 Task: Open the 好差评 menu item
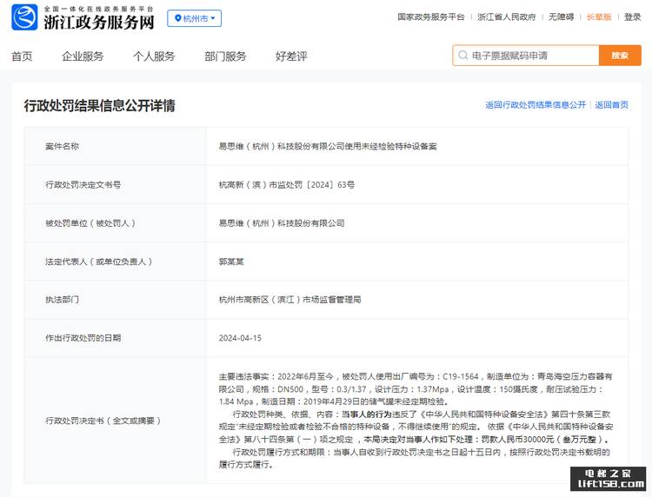(x=291, y=56)
